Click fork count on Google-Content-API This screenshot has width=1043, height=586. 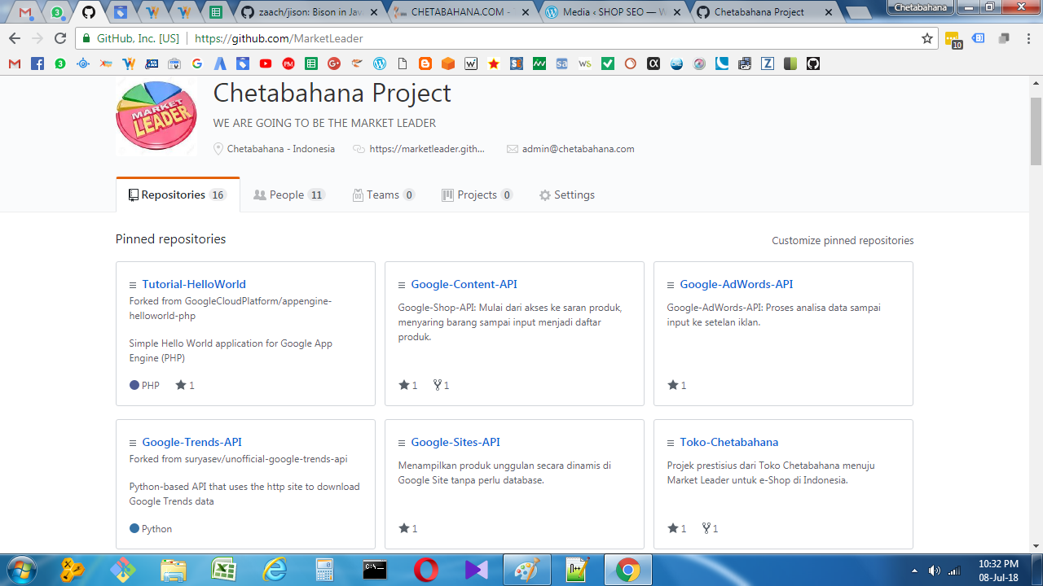441,385
